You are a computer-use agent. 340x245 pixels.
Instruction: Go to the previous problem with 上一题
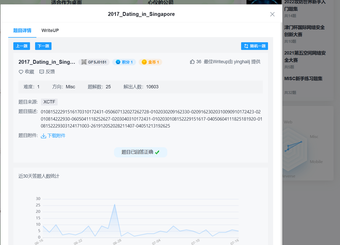22,46
